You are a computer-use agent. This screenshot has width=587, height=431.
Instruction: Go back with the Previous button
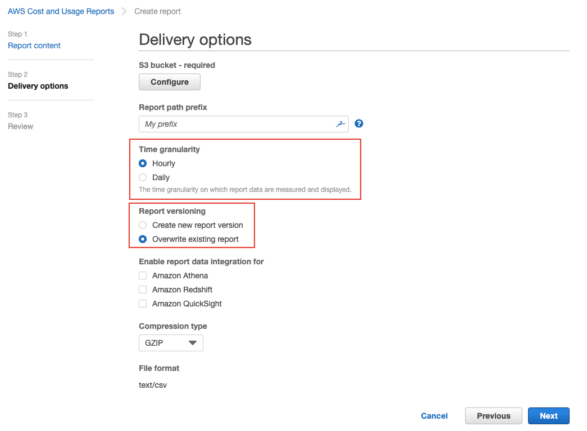[493, 416]
